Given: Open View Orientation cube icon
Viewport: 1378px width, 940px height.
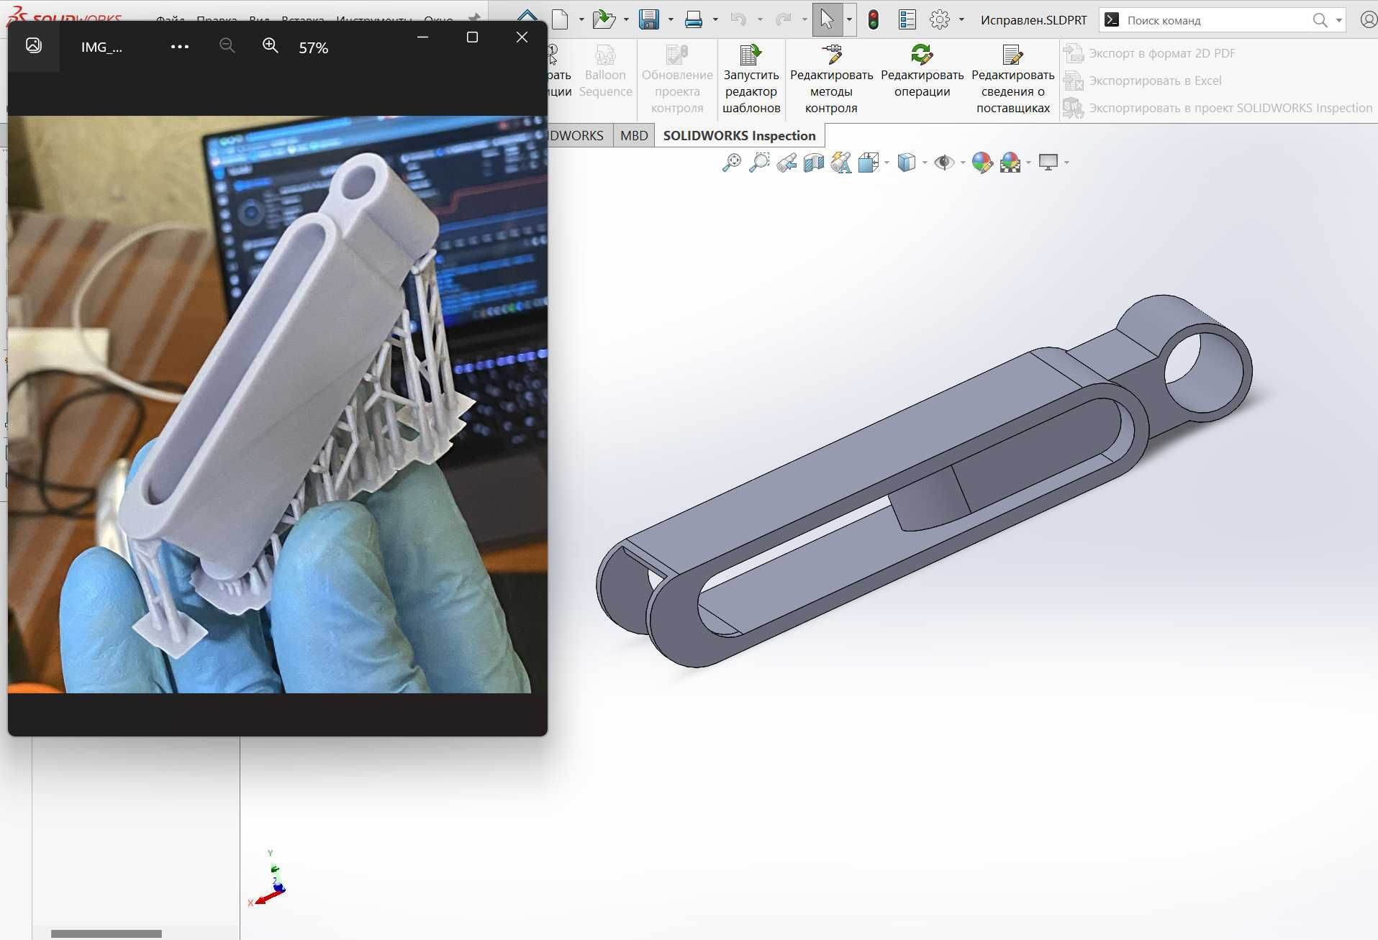Looking at the screenshot, I should tap(869, 163).
